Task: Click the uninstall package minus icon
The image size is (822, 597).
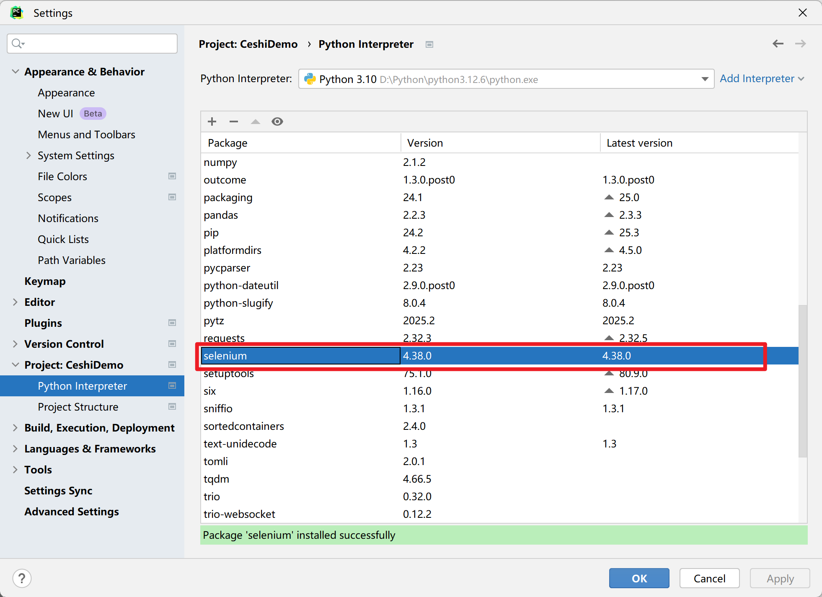Action: pyautogui.click(x=234, y=121)
